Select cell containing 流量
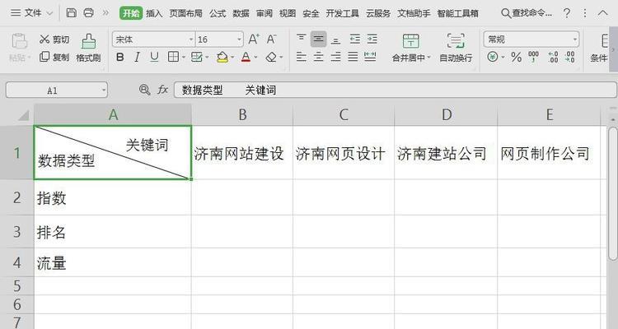Image resolution: width=618 pixels, height=329 pixels. [x=113, y=262]
